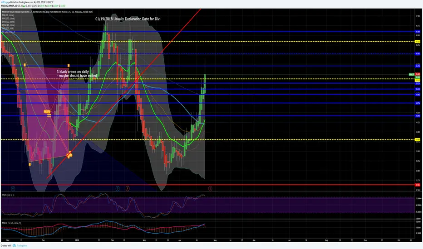Select the MA (150, close) indicator label
Viewport: 423px width, 249px height.
click(x=8, y=19)
